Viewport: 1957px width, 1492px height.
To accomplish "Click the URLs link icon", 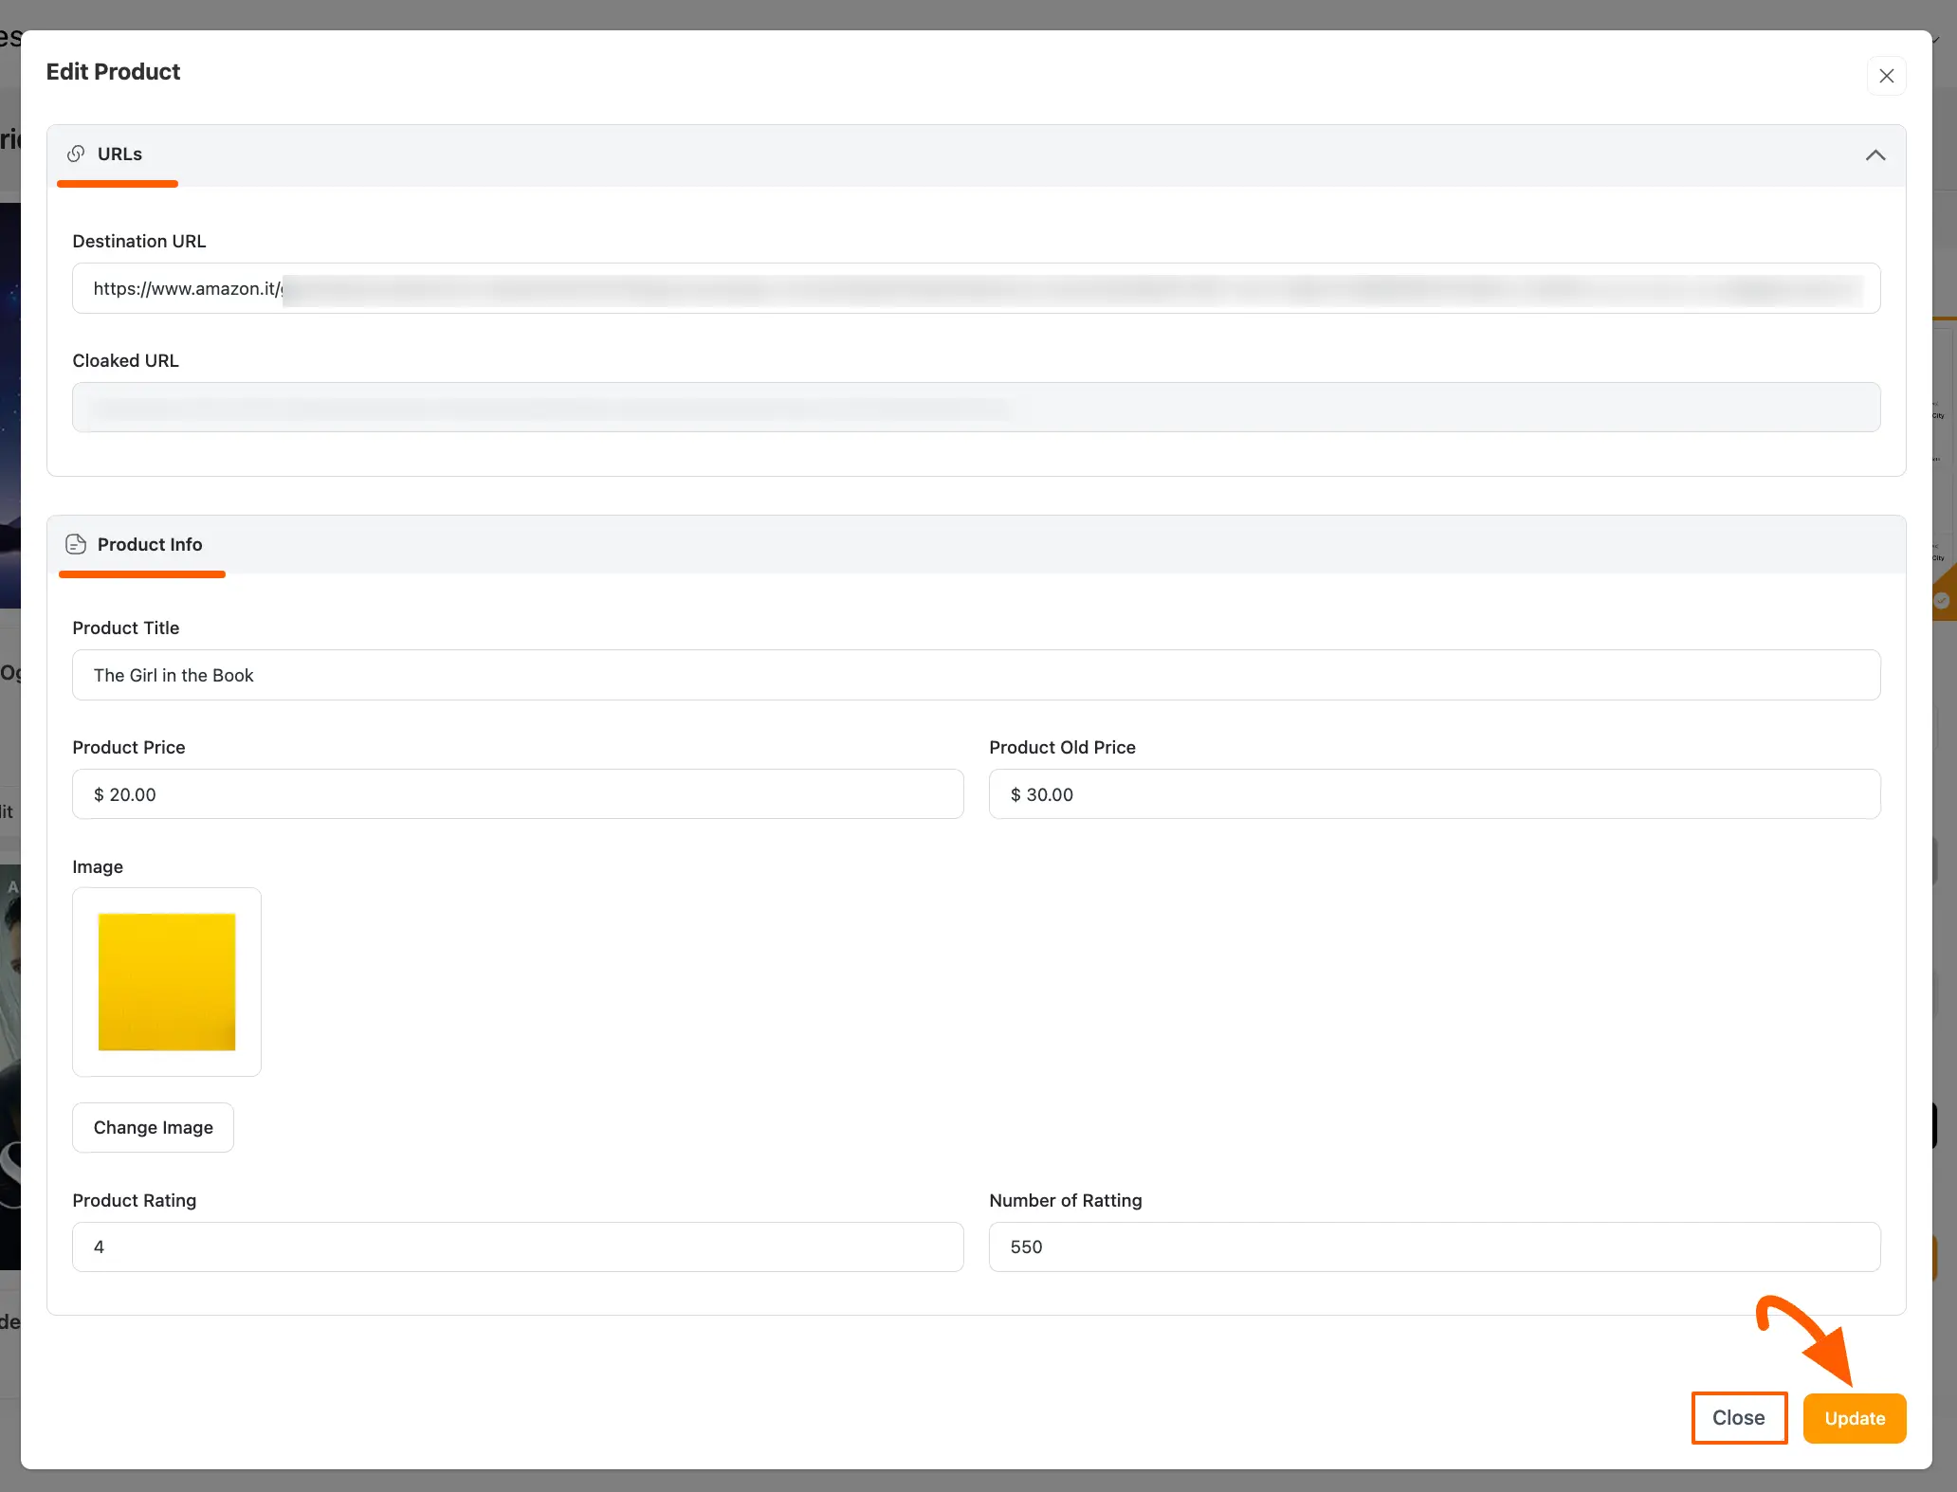I will pos(76,154).
